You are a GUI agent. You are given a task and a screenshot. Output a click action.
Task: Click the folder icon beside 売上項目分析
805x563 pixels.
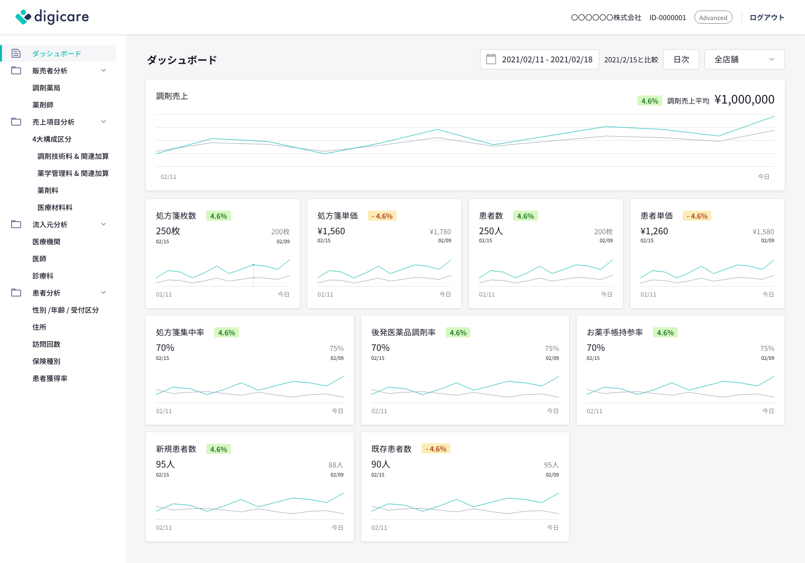pyautogui.click(x=16, y=122)
